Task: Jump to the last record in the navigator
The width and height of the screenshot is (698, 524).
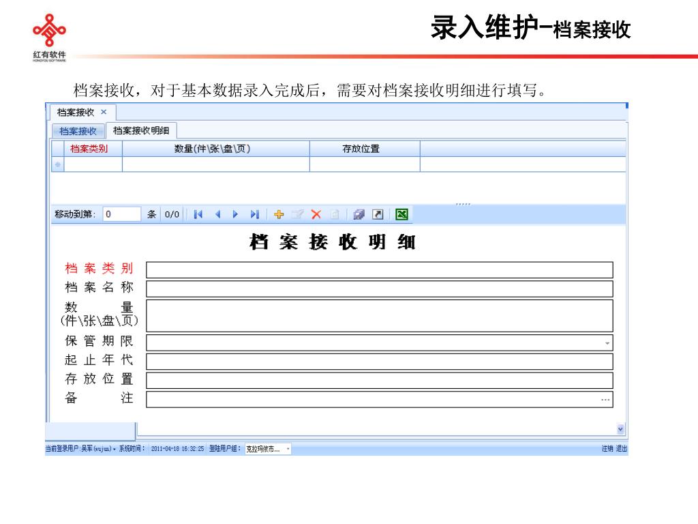Action: tap(255, 214)
